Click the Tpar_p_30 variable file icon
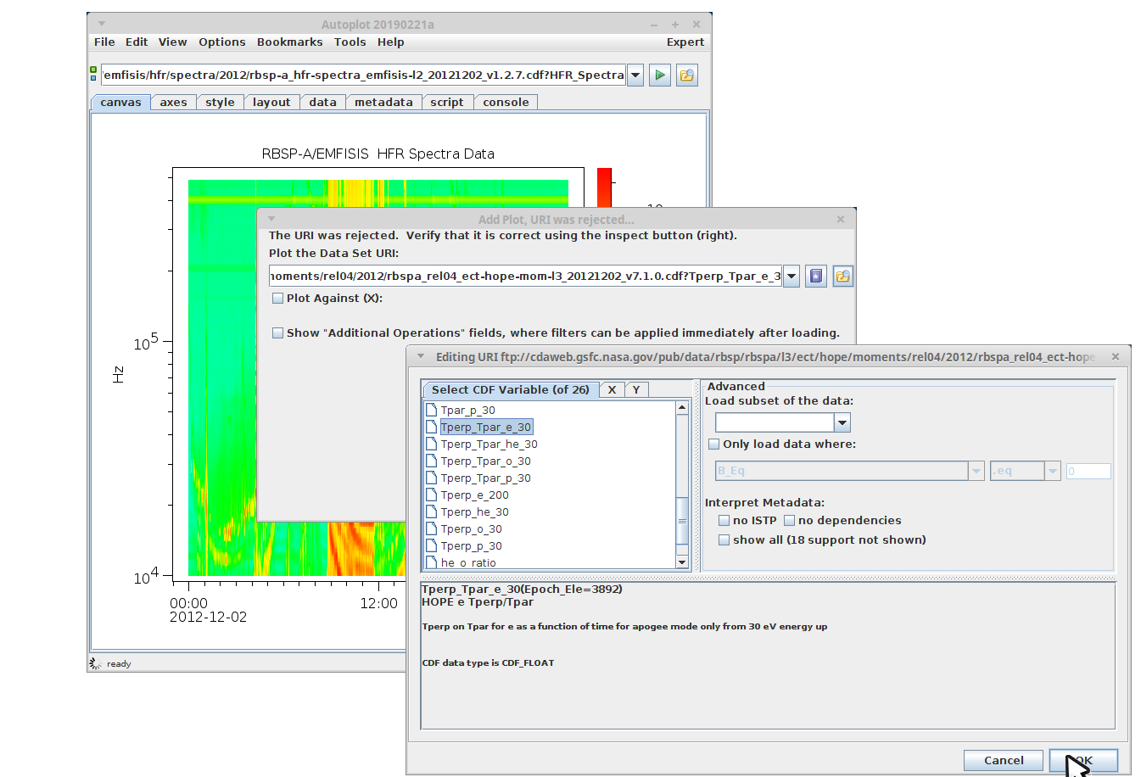The image size is (1141, 777). 432,411
